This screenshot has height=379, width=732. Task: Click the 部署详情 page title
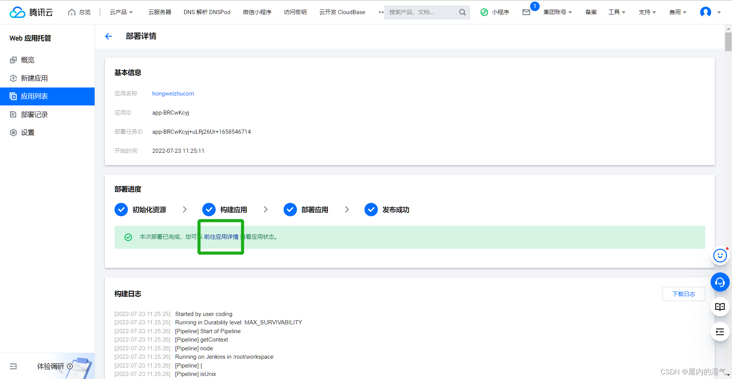[141, 36]
